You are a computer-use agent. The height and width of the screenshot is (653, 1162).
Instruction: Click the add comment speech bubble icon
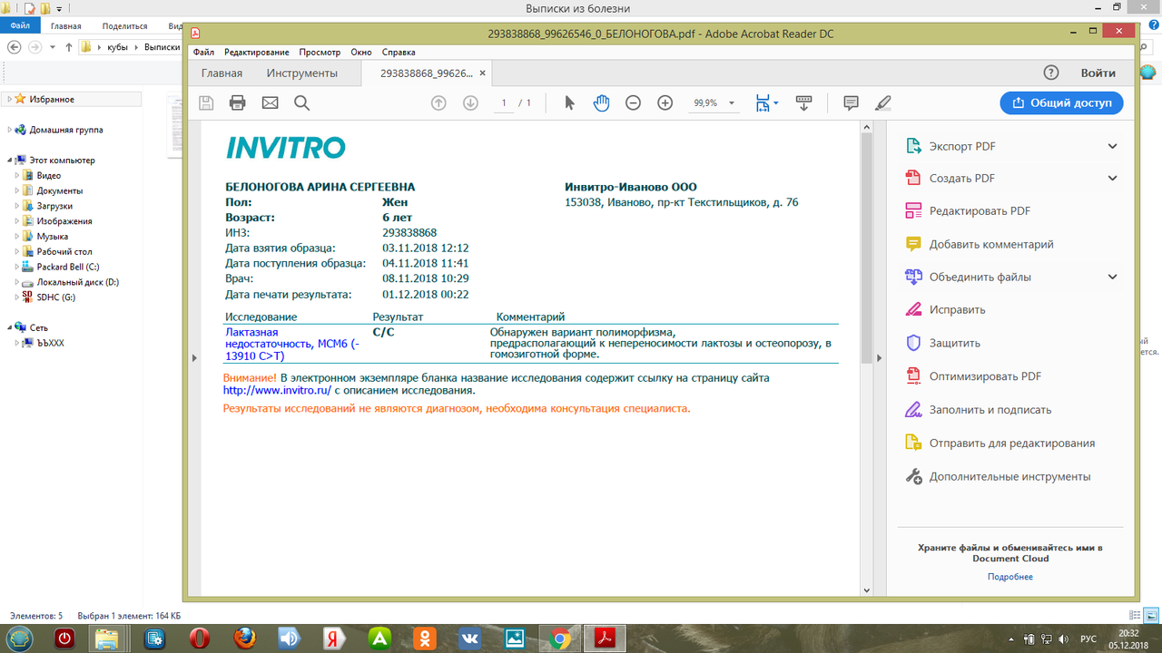(851, 102)
